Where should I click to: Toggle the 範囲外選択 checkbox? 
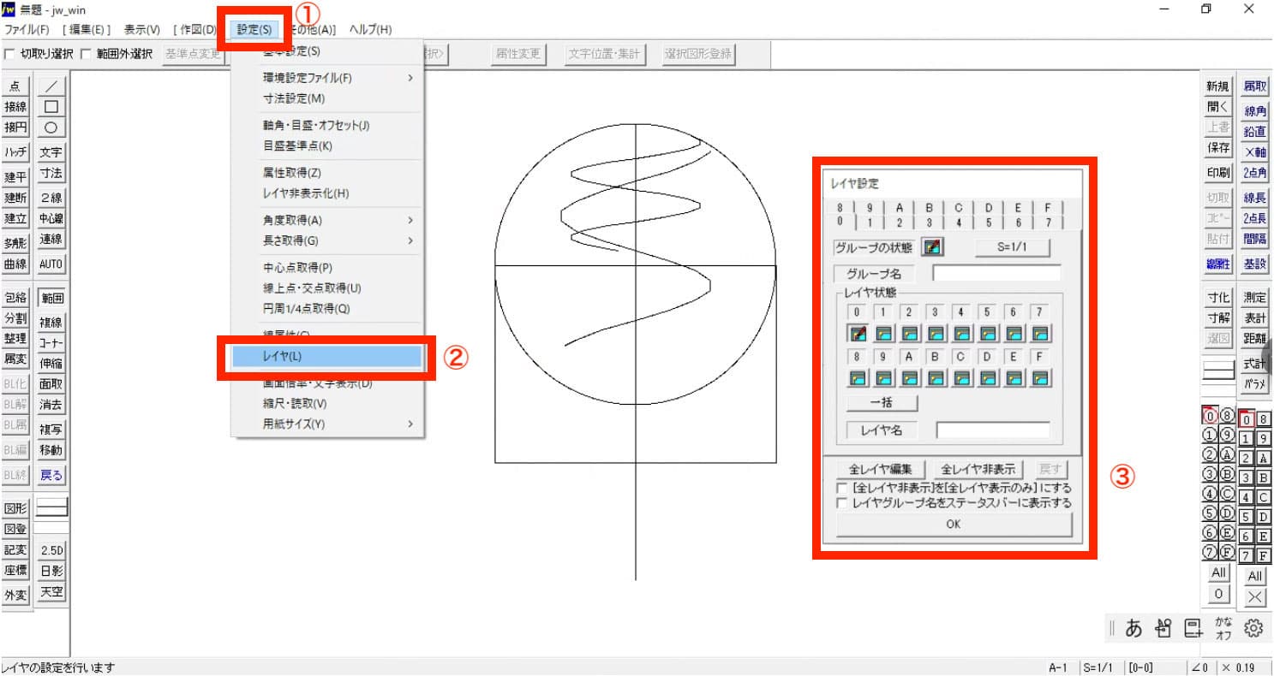pos(86,54)
